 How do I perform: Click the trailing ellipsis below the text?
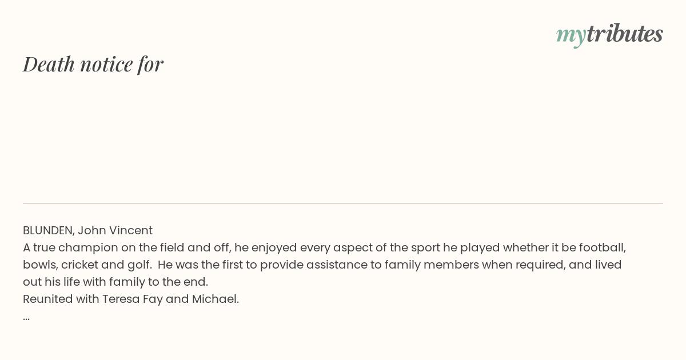[x=26, y=318]
